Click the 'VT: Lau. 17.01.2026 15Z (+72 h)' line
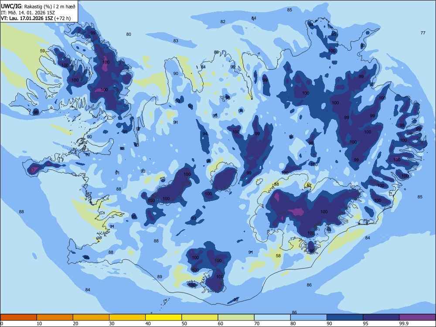436x327 pixels. [36, 18]
